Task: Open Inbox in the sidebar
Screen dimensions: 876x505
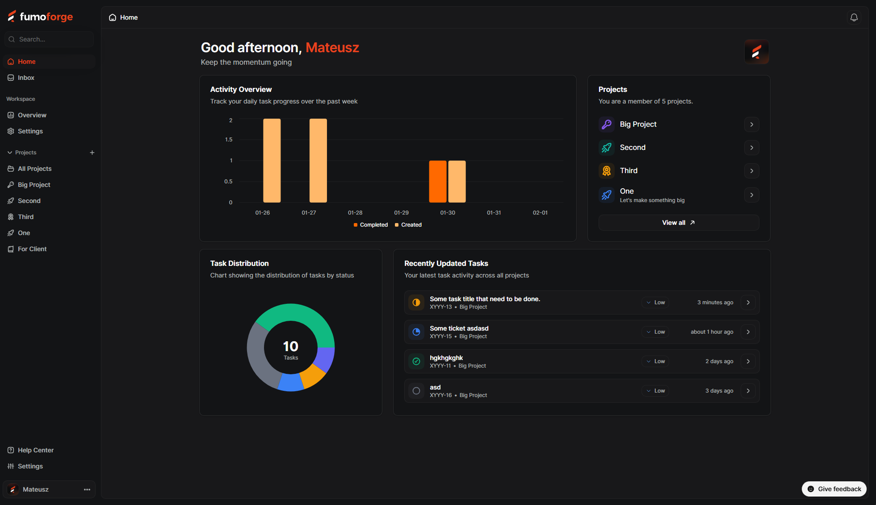Action: point(26,78)
